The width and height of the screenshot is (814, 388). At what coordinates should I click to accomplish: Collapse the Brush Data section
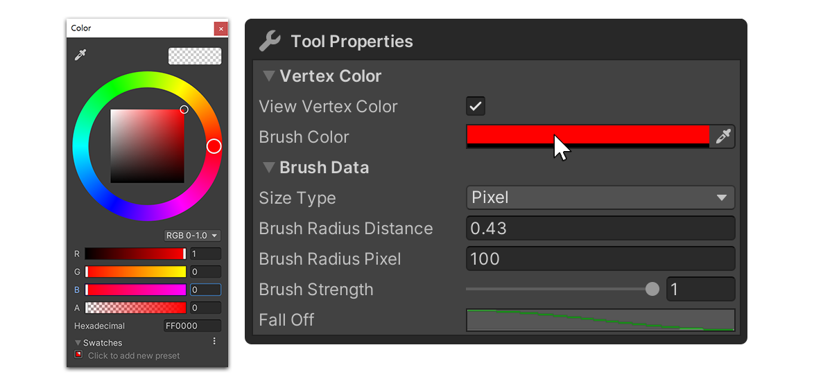[268, 168]
